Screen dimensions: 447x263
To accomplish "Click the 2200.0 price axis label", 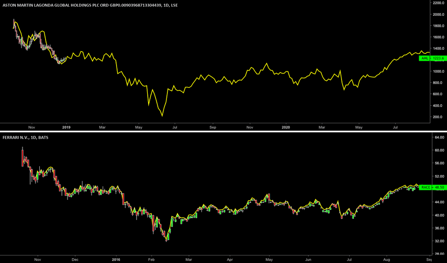I will pos(438,3).
